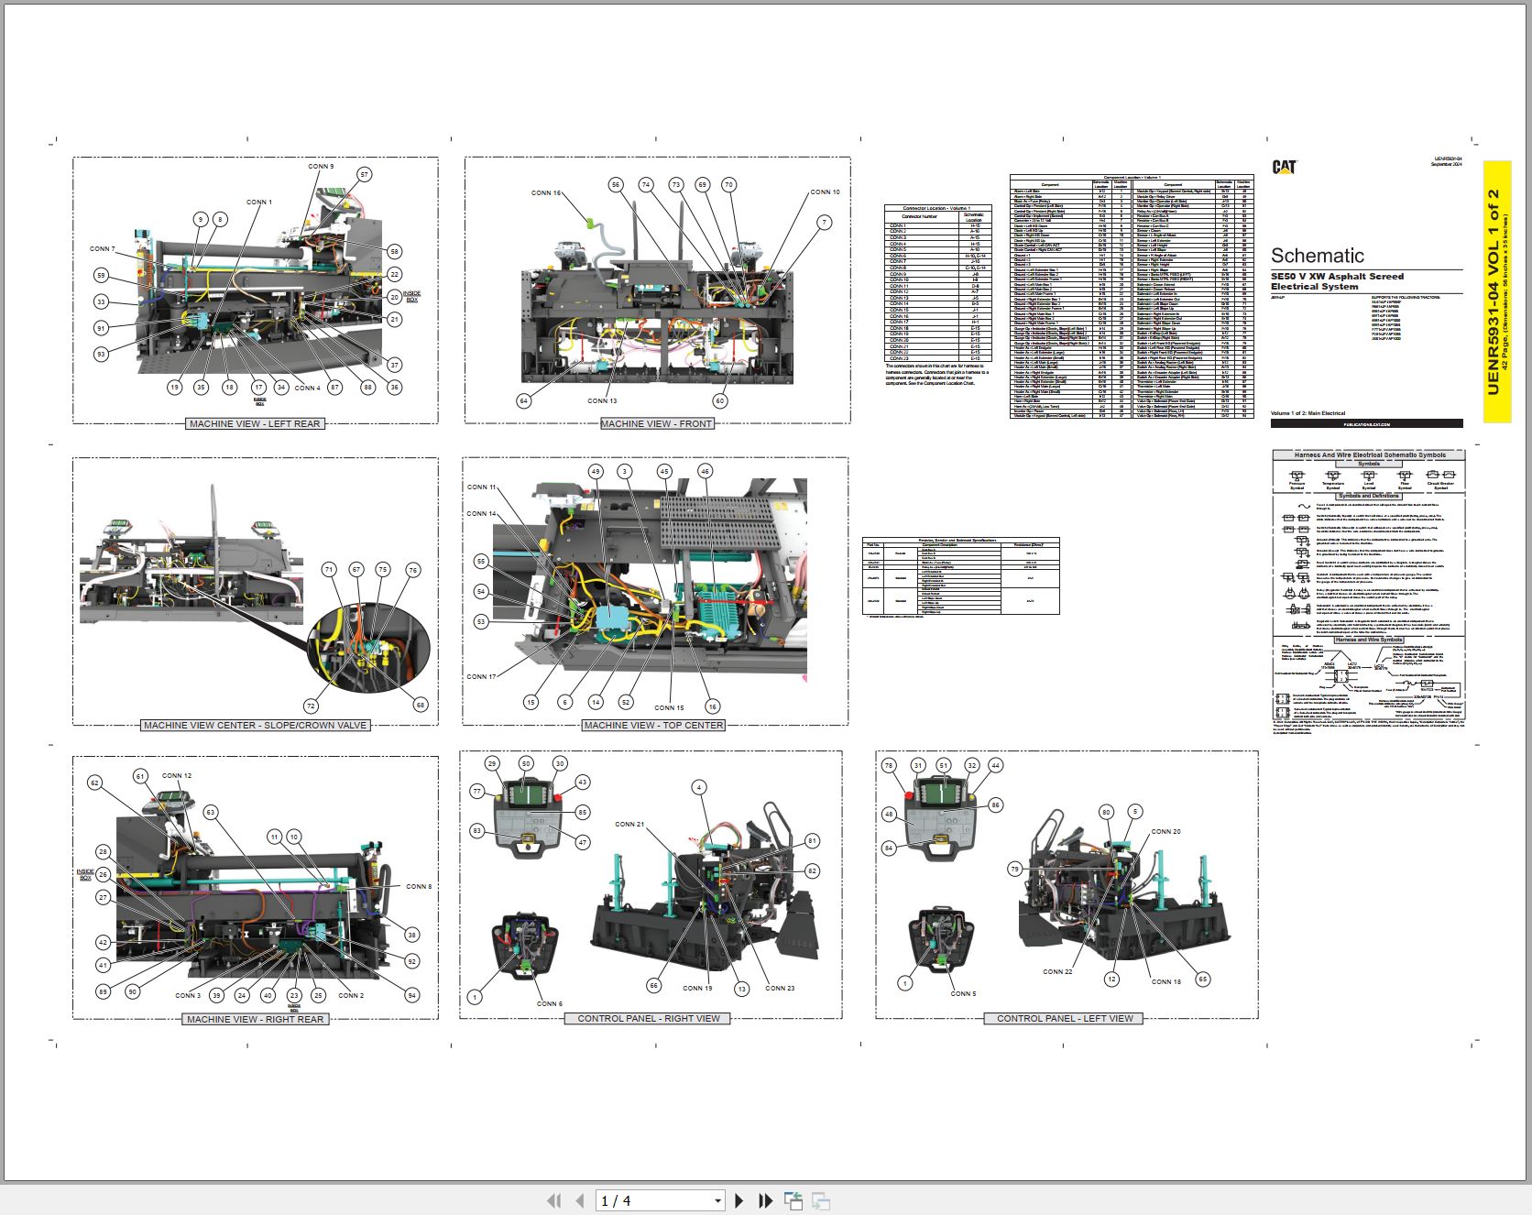Click the greyed-out next view icon

(x=821, y=1200)
